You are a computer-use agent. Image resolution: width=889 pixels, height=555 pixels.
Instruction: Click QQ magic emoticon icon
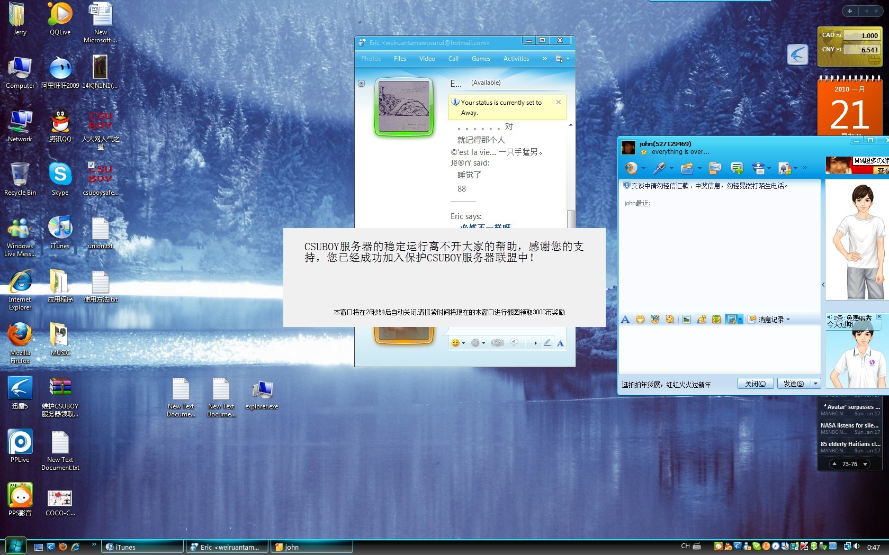pyautogui.click(x=655, y=319)
